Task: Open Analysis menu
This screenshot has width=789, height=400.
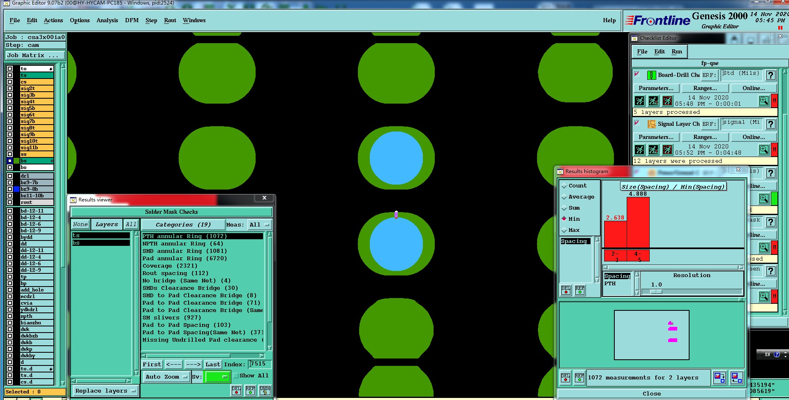Action: (107, 20)
